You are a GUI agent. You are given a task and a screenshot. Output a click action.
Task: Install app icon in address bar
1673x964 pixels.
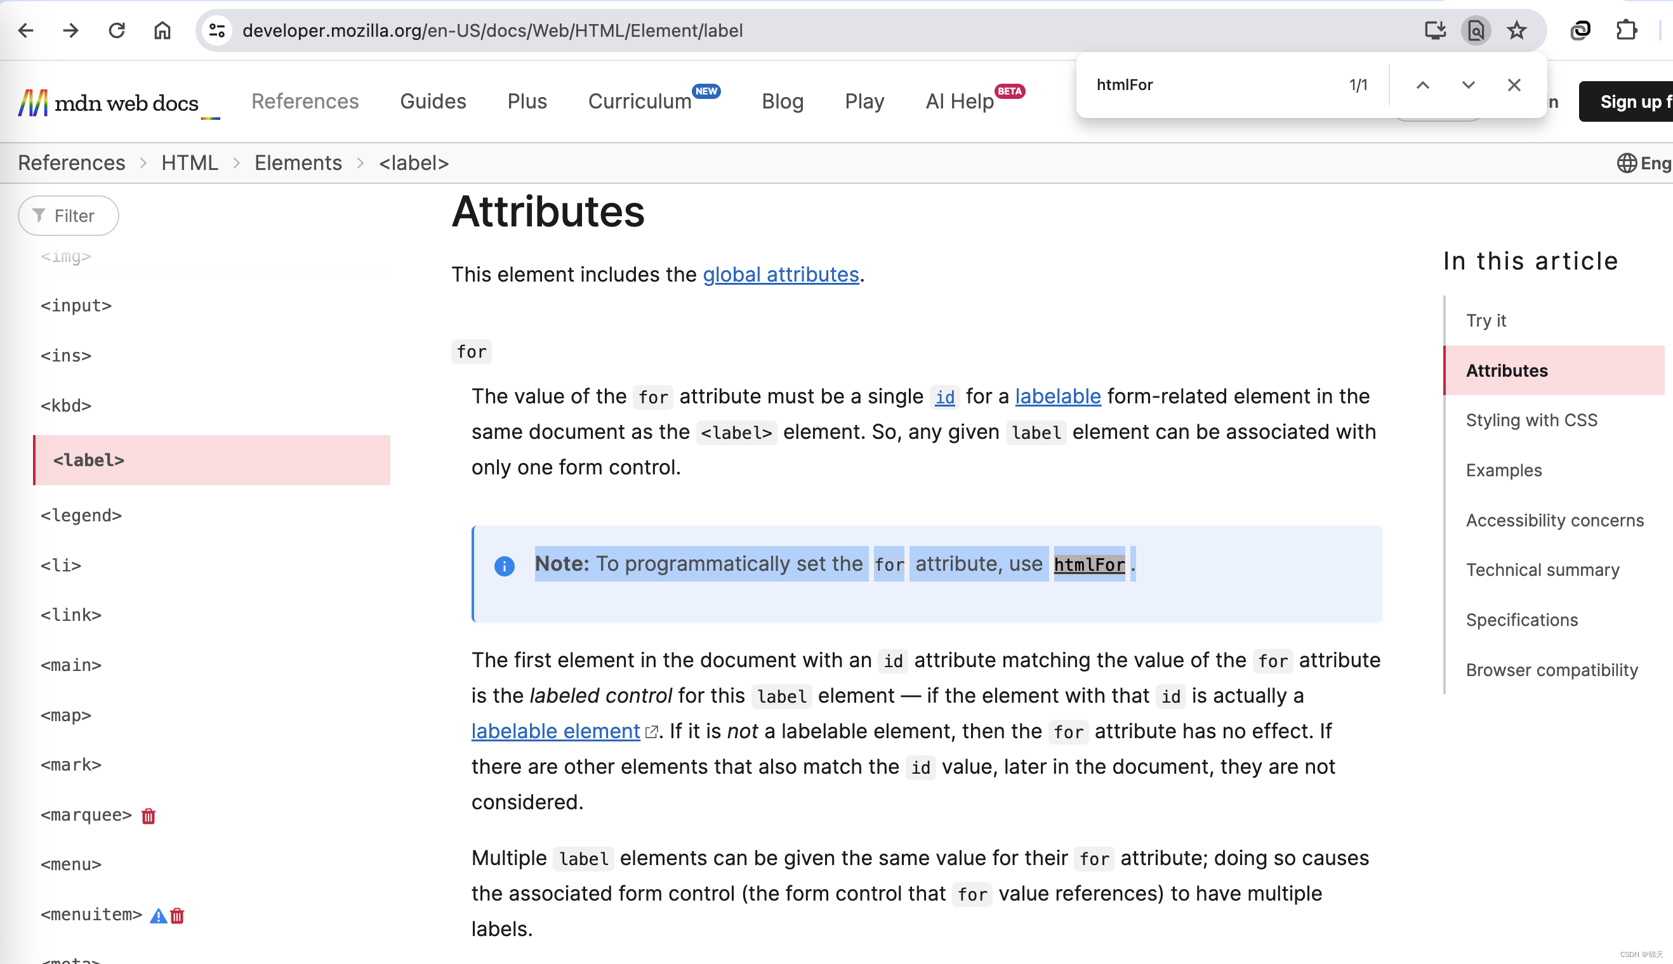1435,30
